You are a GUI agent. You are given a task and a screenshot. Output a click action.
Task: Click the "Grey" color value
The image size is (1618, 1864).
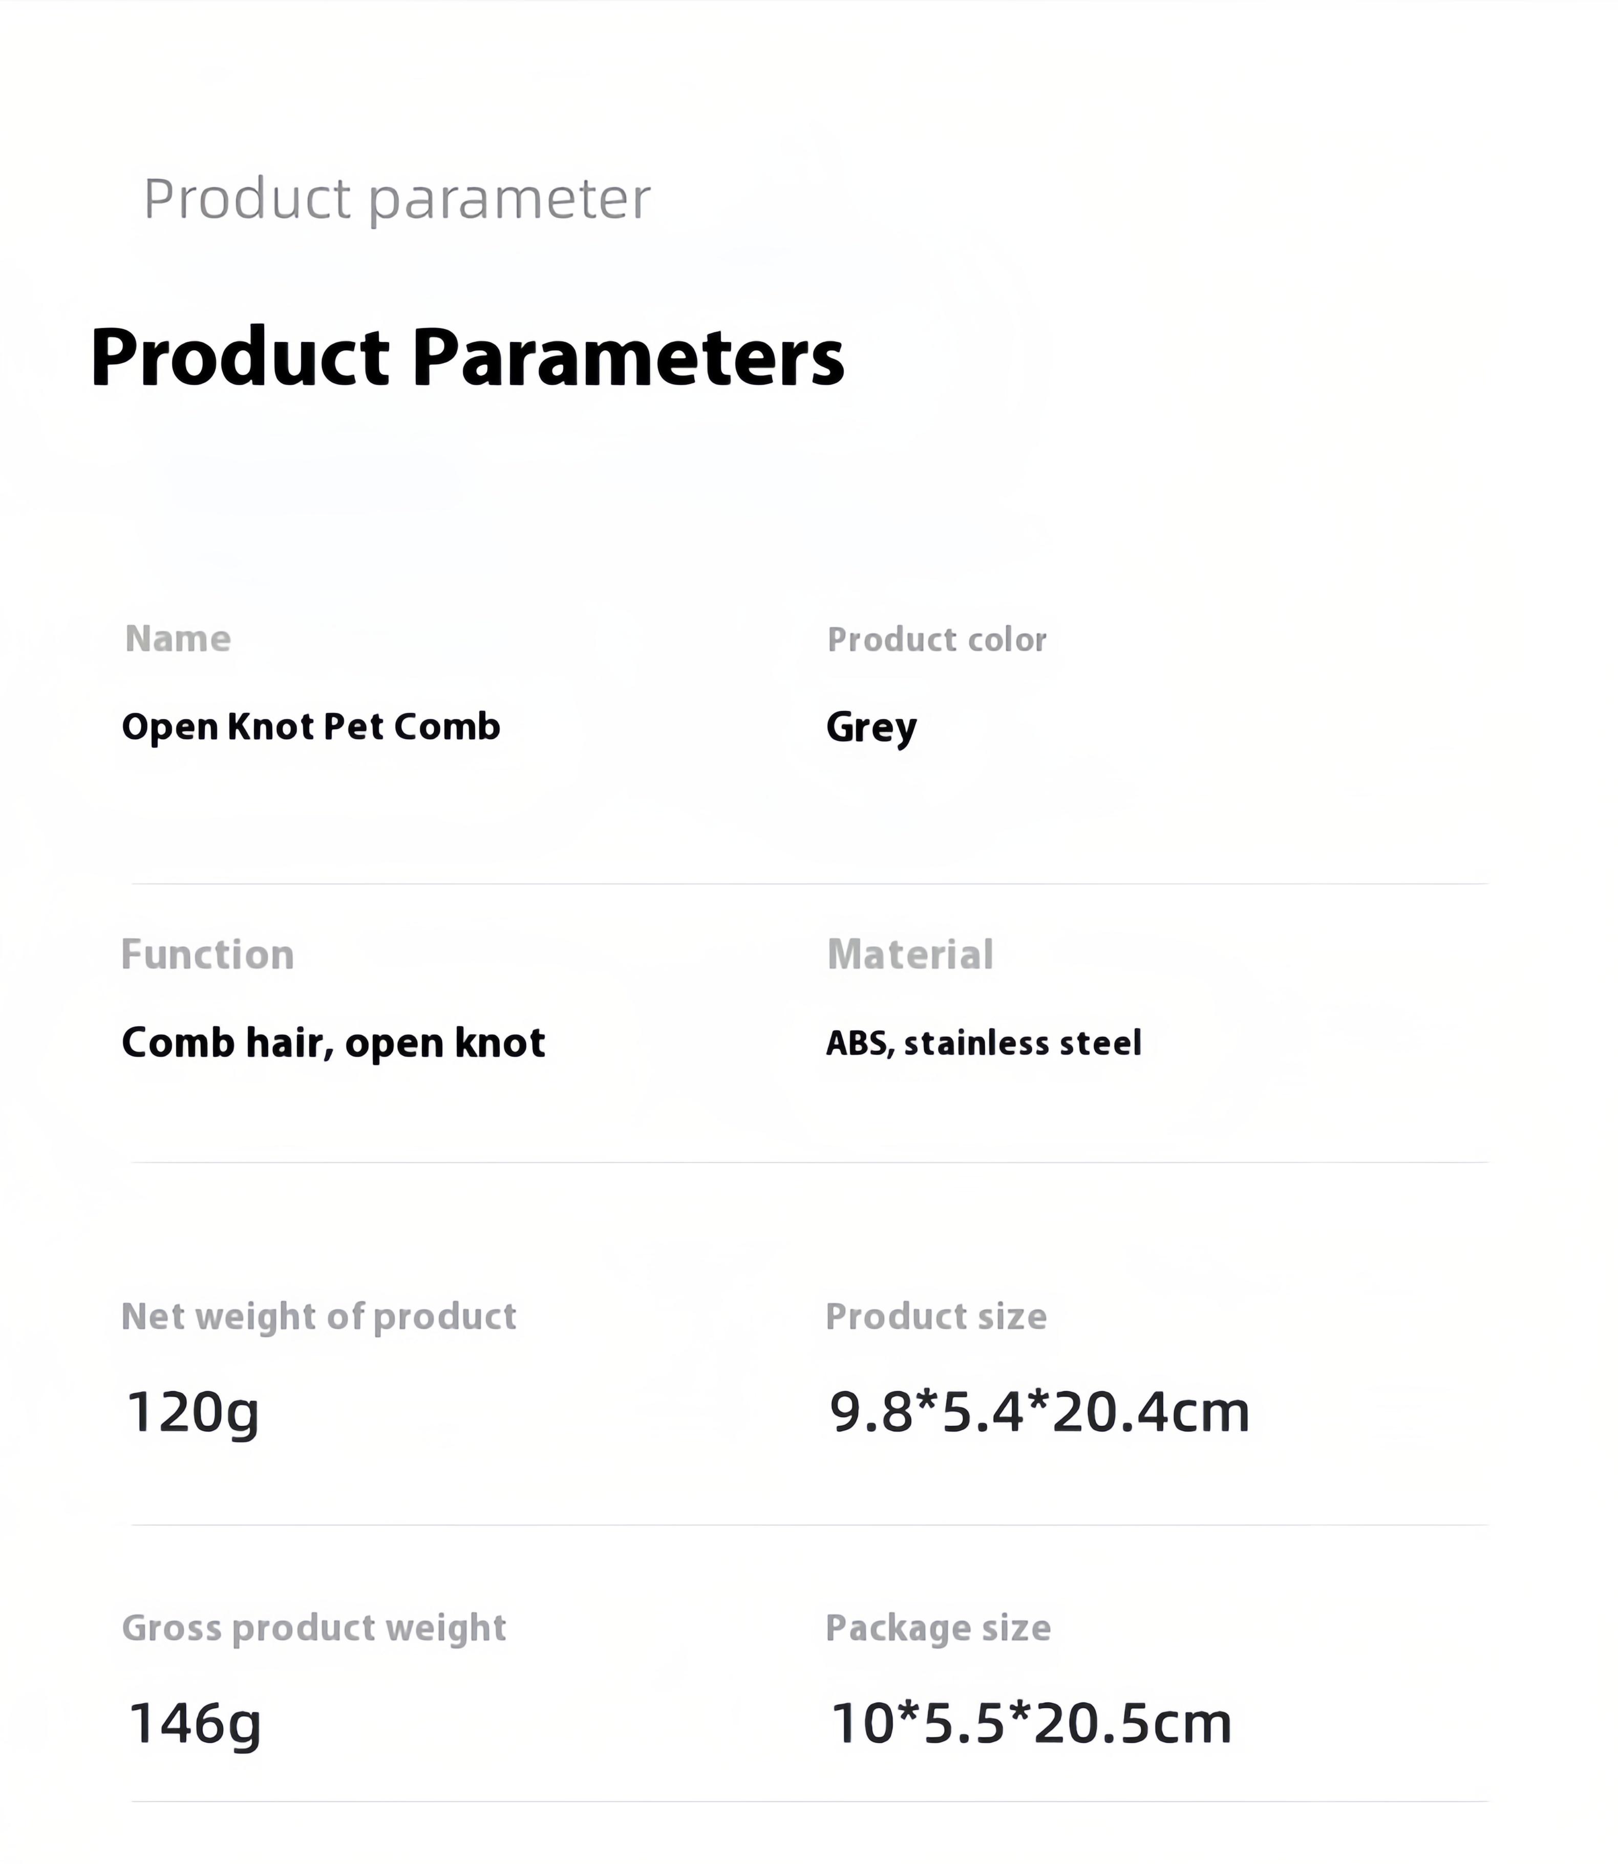pyautogui.click(x=871, y=727)
